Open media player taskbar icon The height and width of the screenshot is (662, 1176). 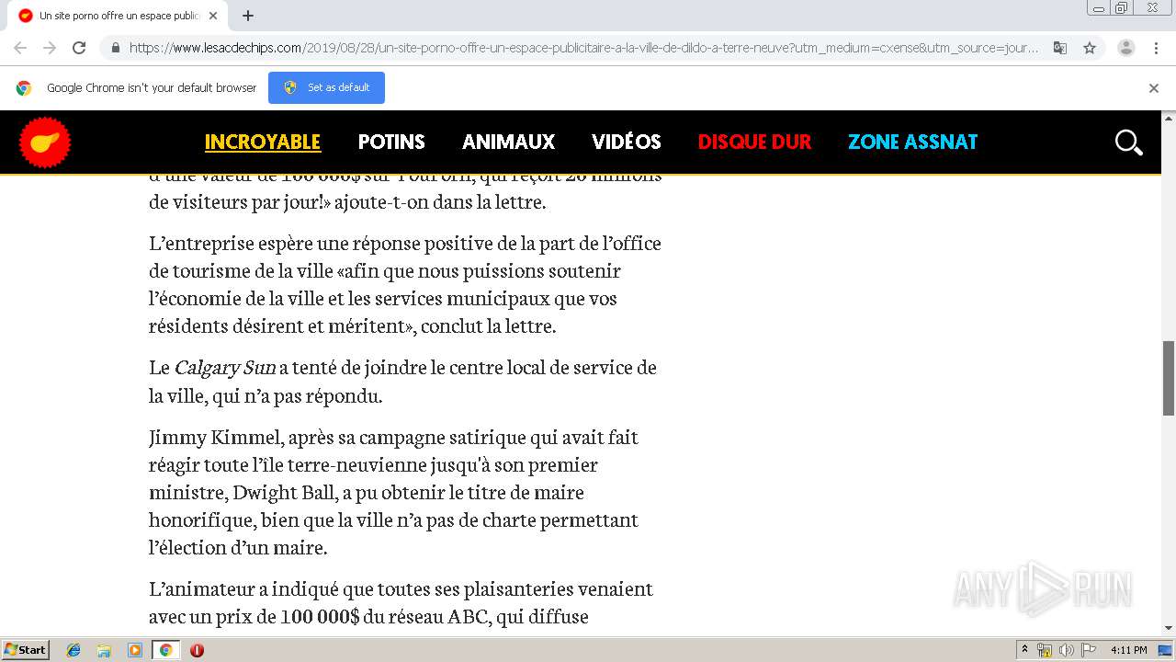tap(135, 650)
